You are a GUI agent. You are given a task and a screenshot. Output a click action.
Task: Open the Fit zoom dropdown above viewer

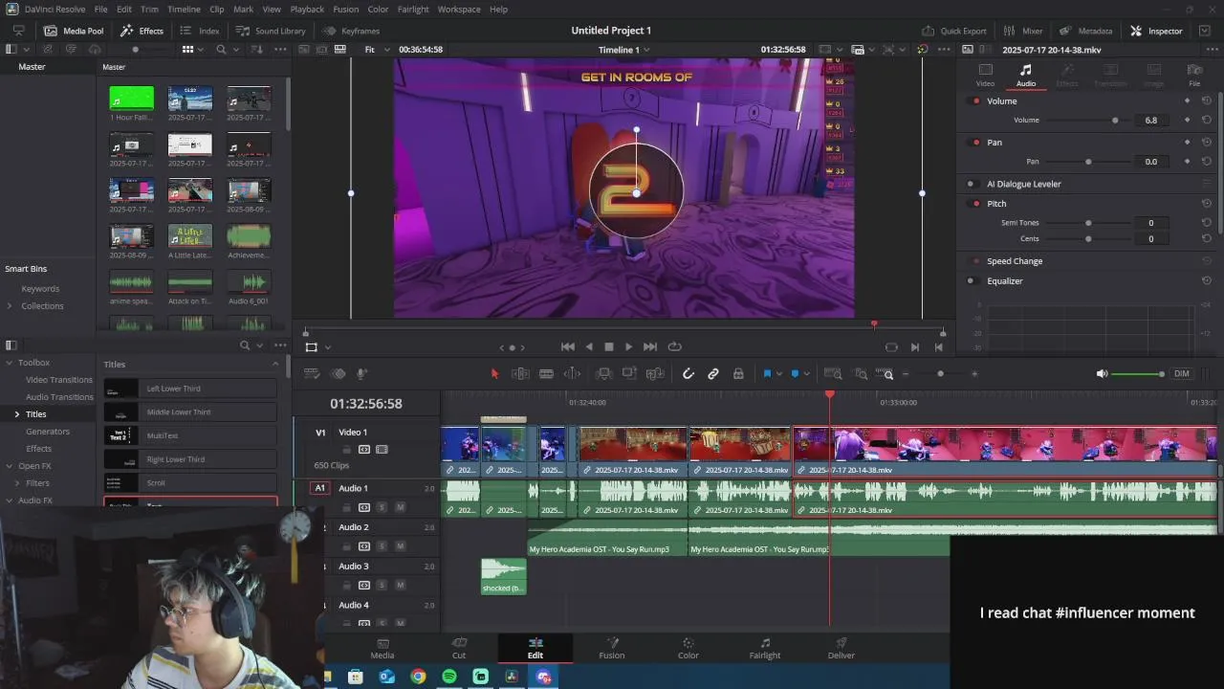[x=375, y=49]
